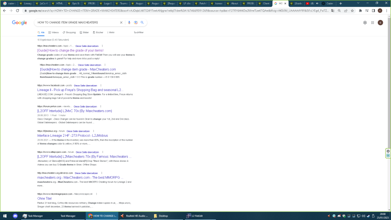Screen dimensions: 391x220
Task: Open Google Lens camera search
Action: pyautogui.click(x=136, y=22)
